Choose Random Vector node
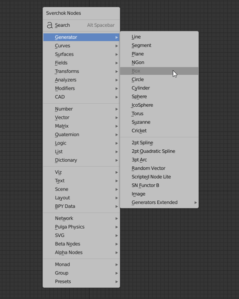 159,168
